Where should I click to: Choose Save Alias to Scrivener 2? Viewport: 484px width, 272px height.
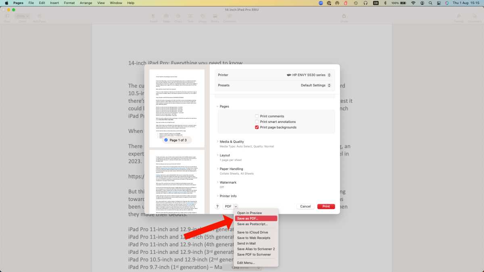[256, 249]
